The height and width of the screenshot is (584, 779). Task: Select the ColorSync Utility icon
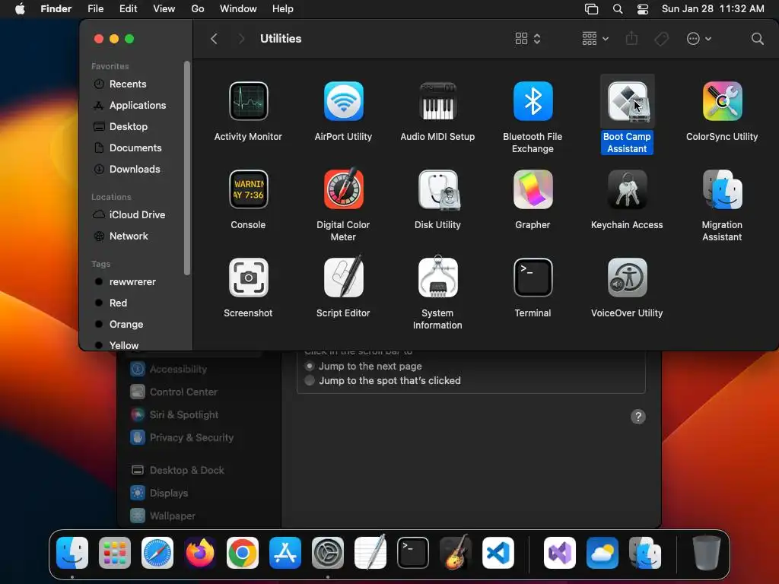coord(722,101)
